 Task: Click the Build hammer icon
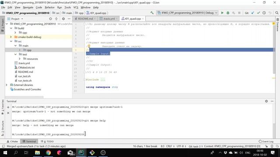coord(152,13)
